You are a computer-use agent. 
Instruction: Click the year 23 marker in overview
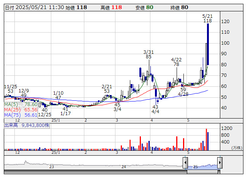click(x=52, y=167)
